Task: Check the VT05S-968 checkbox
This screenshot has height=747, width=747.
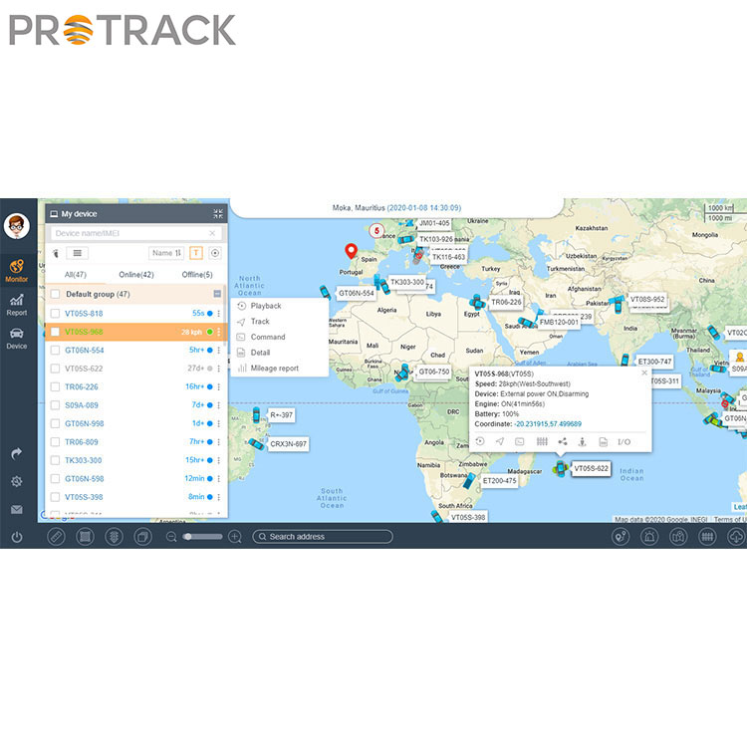Action: pos(55,332)
